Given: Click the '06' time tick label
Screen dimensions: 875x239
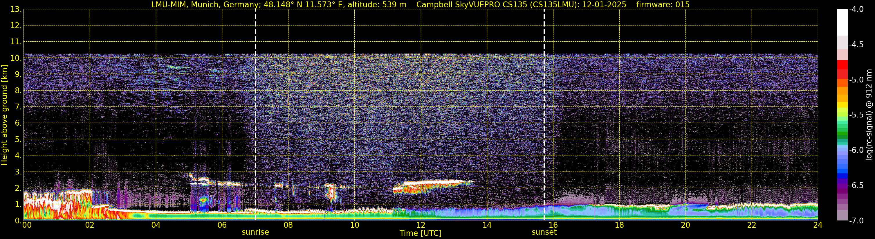Looking at the screenshot, I should tap(222, 225).
